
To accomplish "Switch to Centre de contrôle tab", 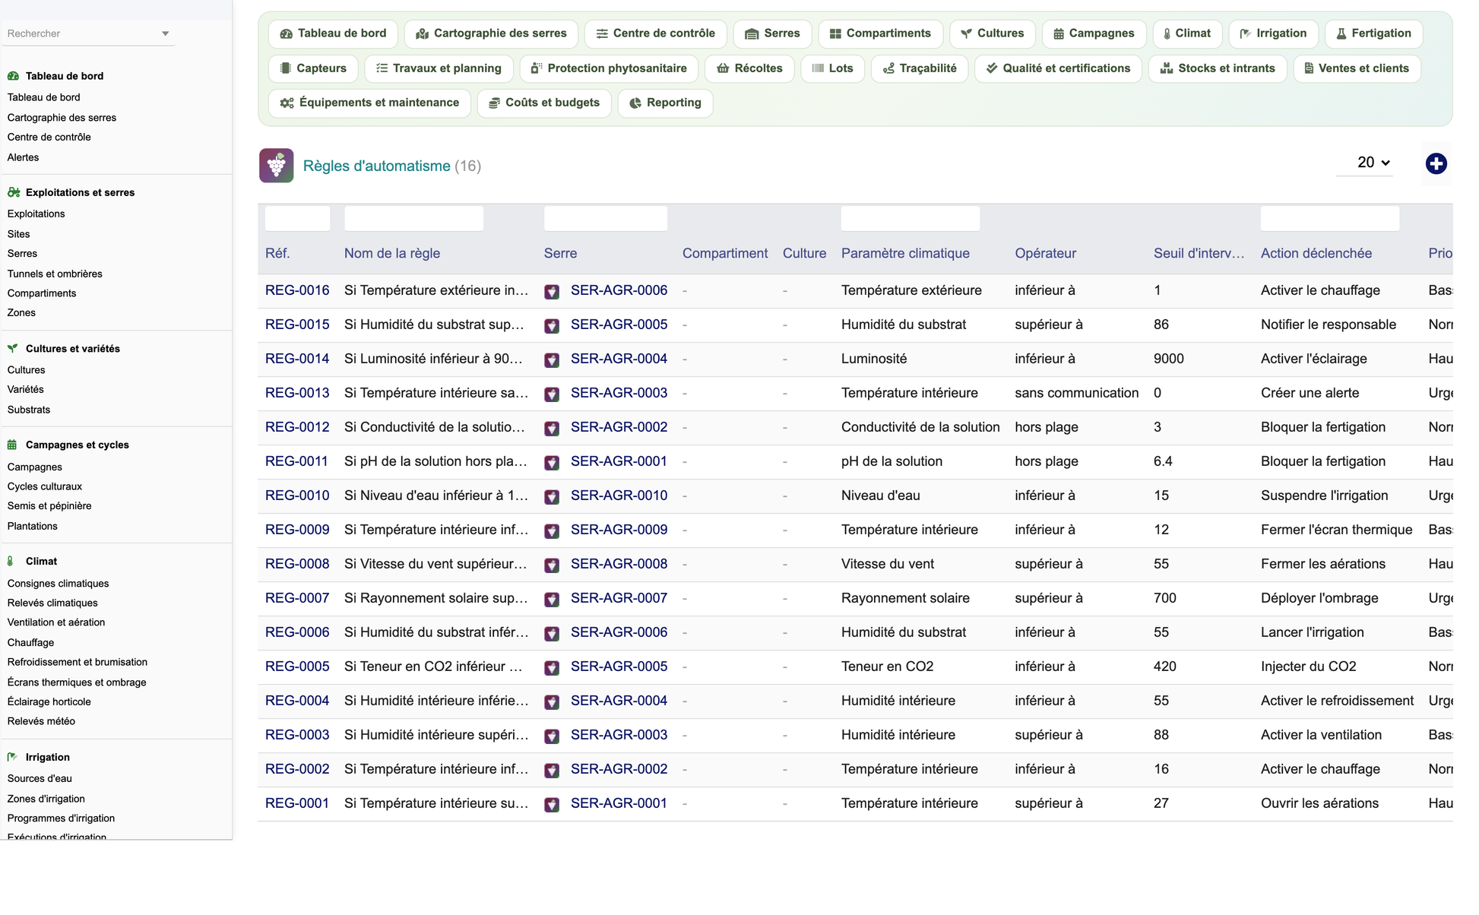I will coord(655,33).
